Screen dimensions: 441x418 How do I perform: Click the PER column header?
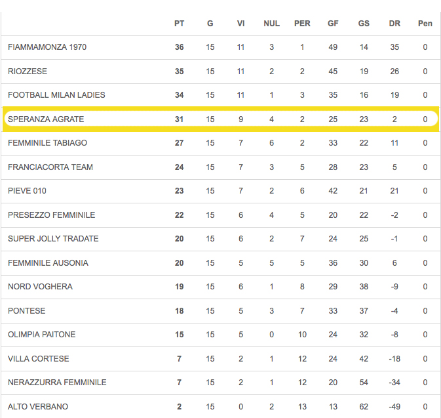[302, 24]
